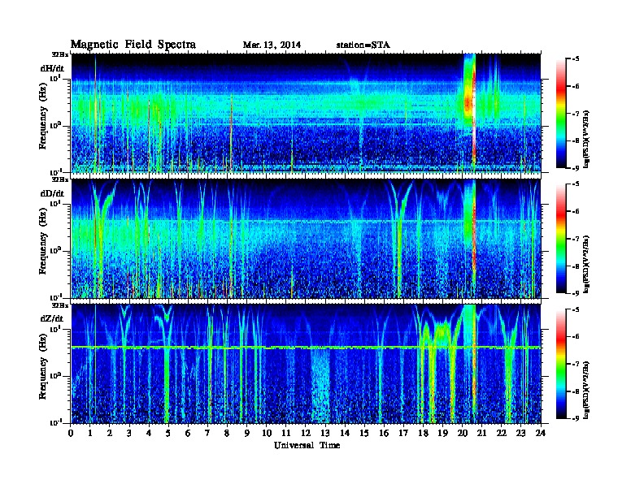Click the -6 value on the dD/dt color scale
Viewport: 644px width, 497px height.
[x=576, y=212]
